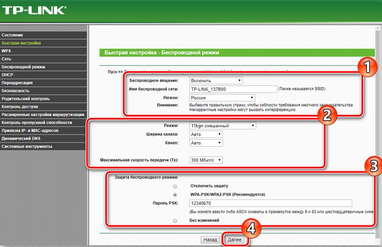This screenshot has height=247, width=382.
Task: Go to Привязка IP- и MAC-адресов
Action: pos(43,131)
